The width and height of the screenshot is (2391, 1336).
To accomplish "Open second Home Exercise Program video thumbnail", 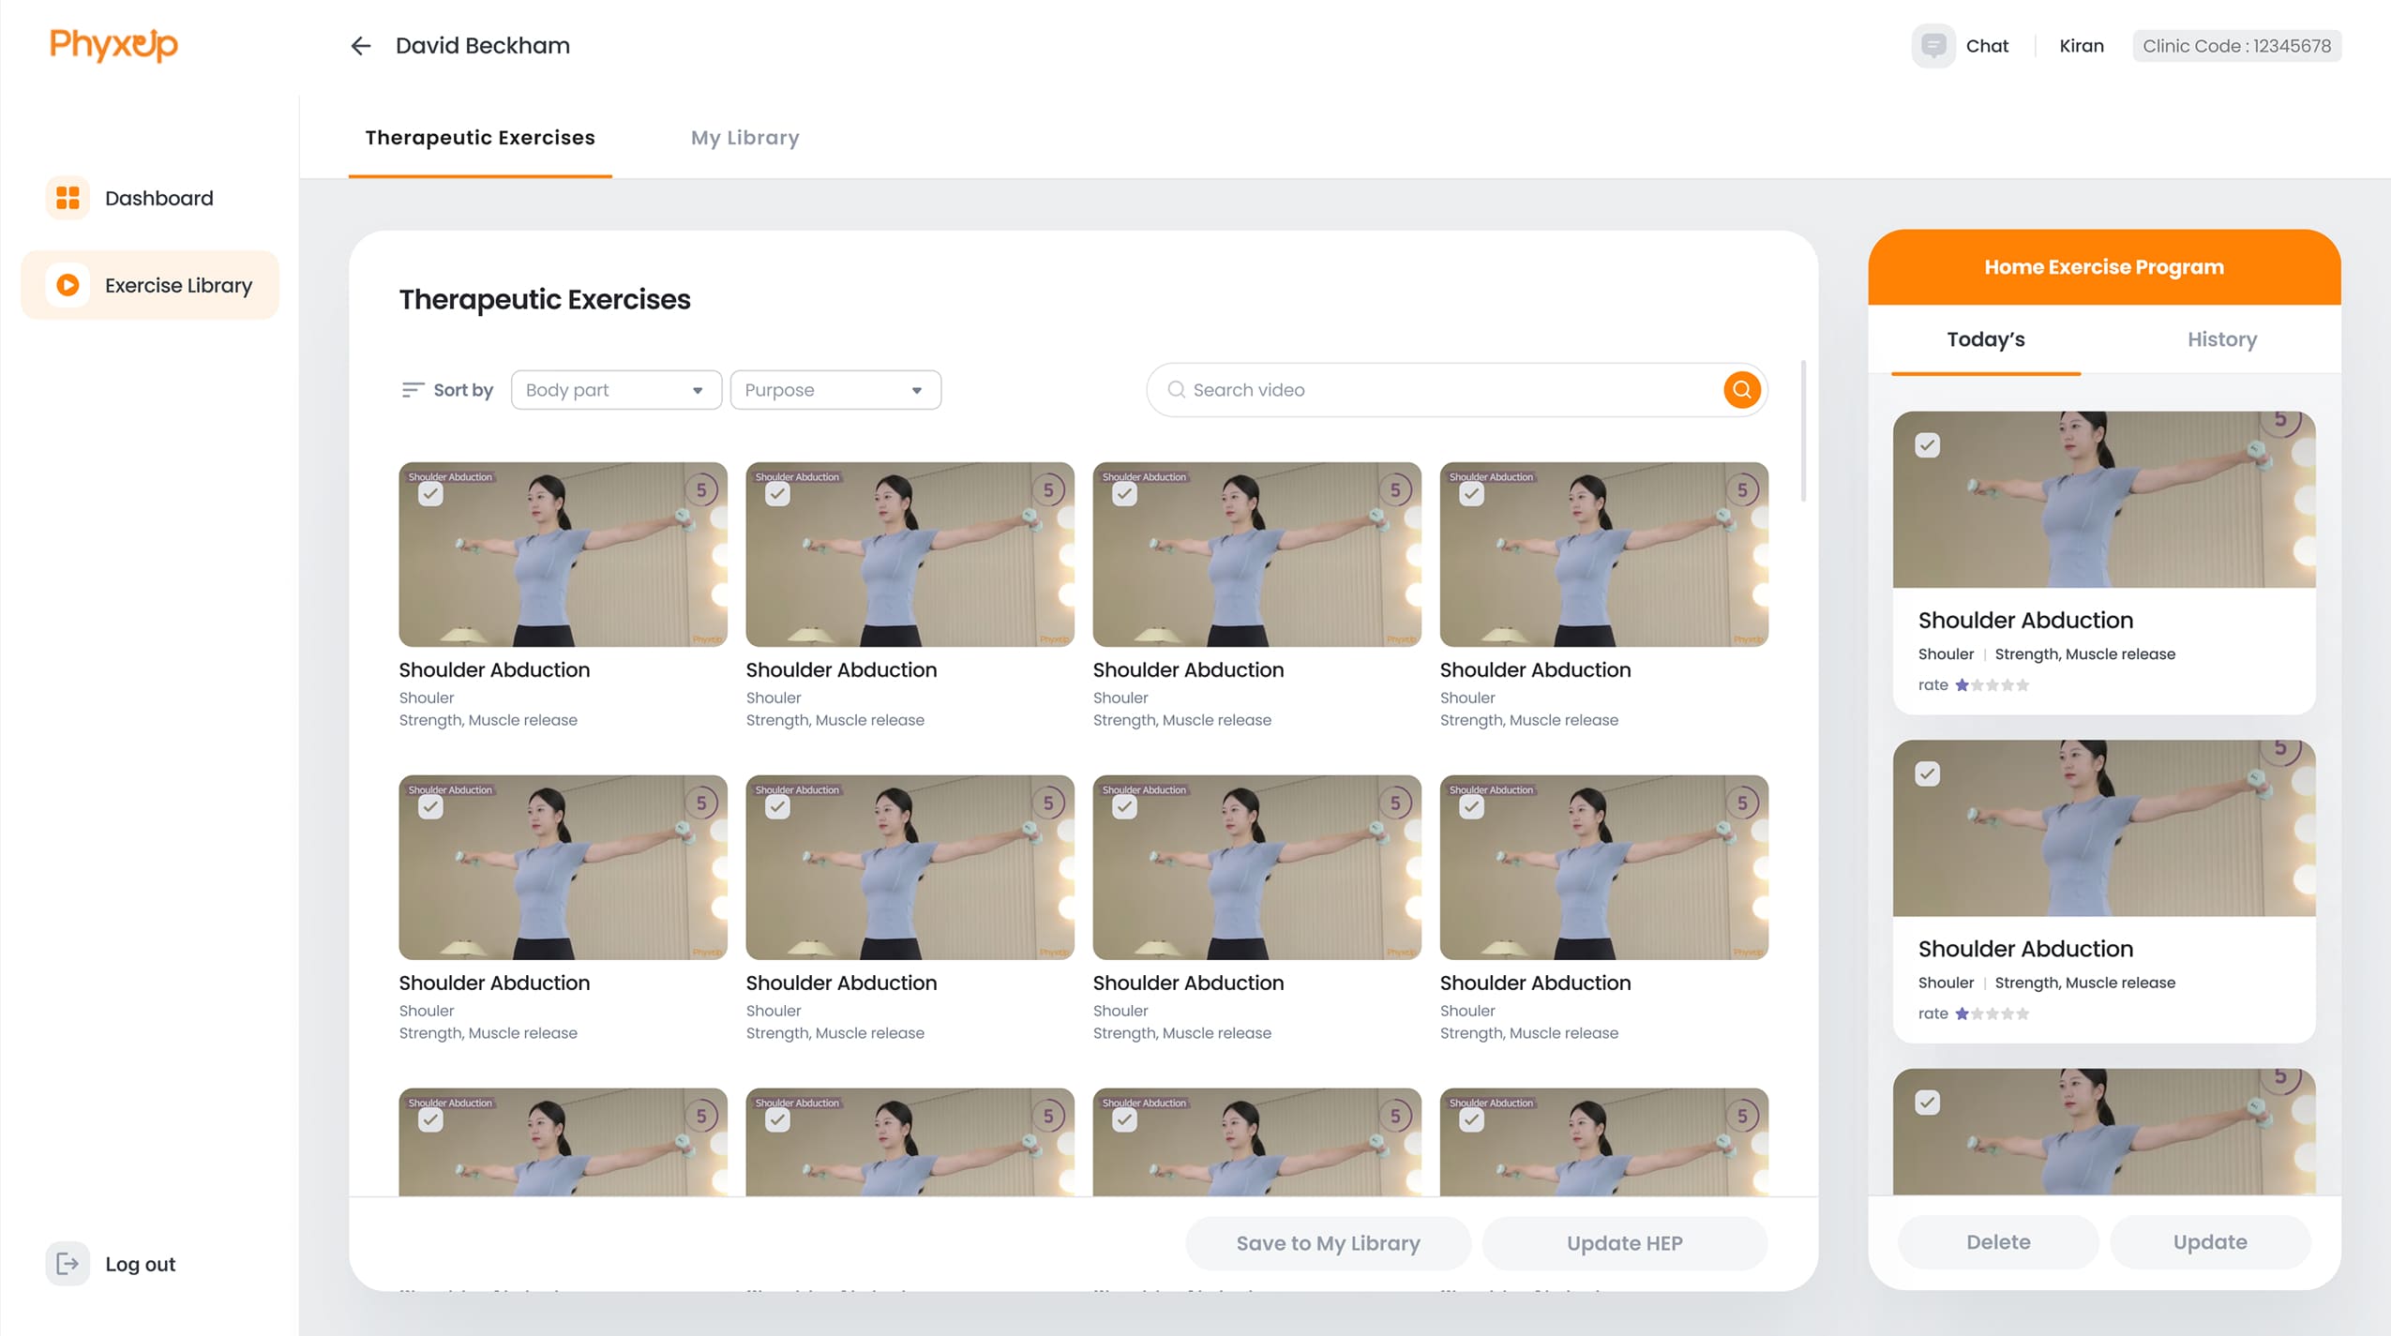I will (2104, 829).
